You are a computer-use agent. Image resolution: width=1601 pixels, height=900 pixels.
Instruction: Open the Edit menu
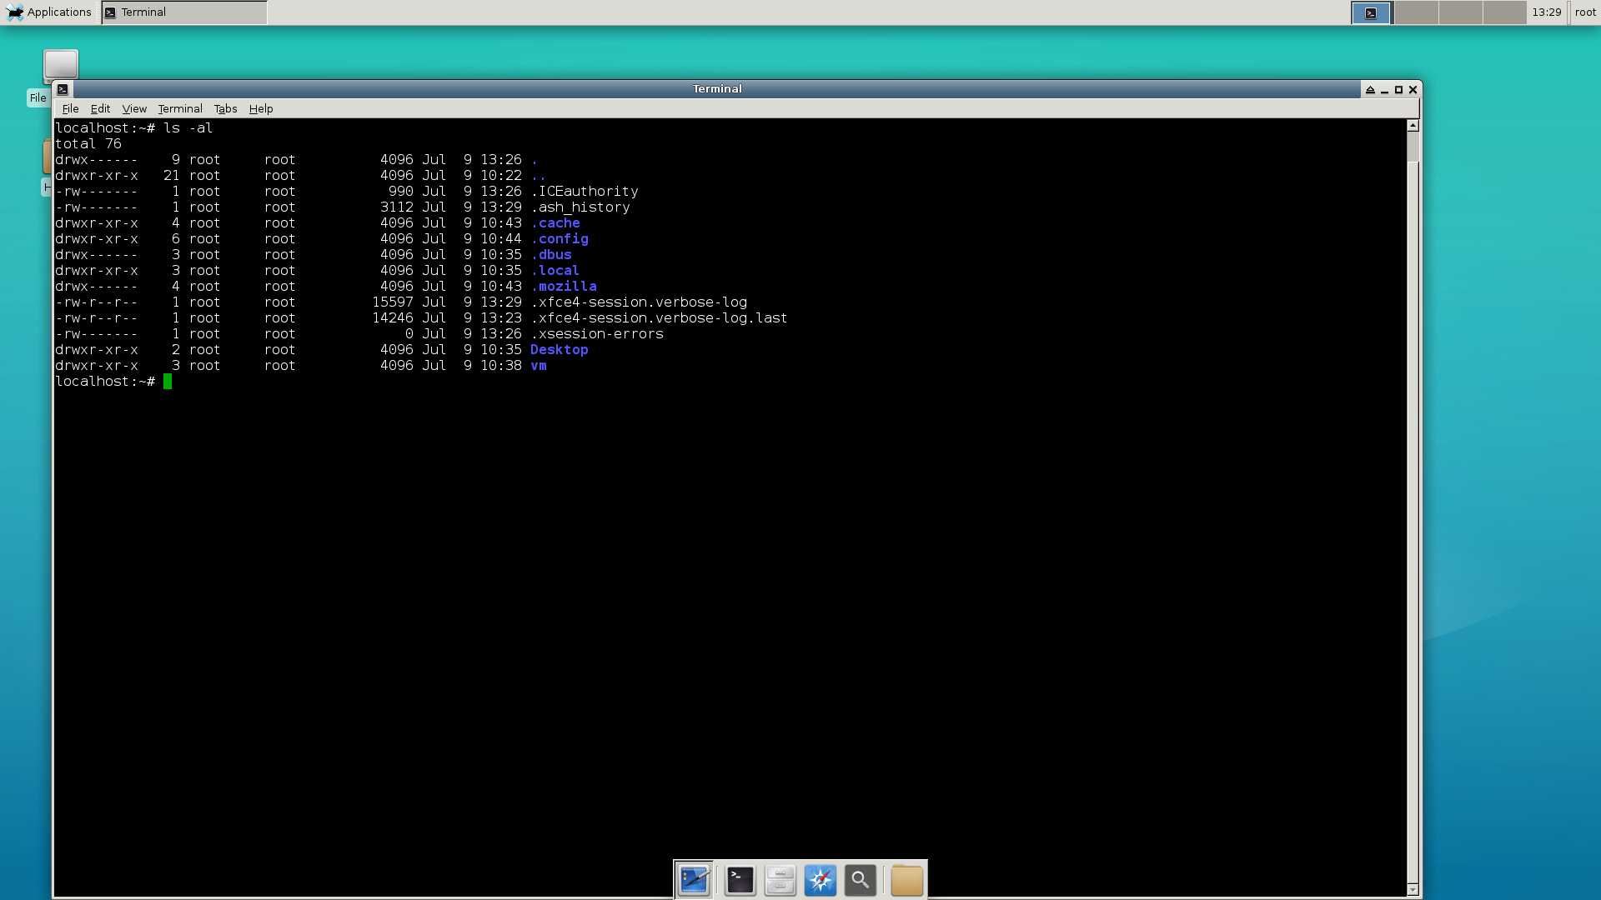pos(100,109)
